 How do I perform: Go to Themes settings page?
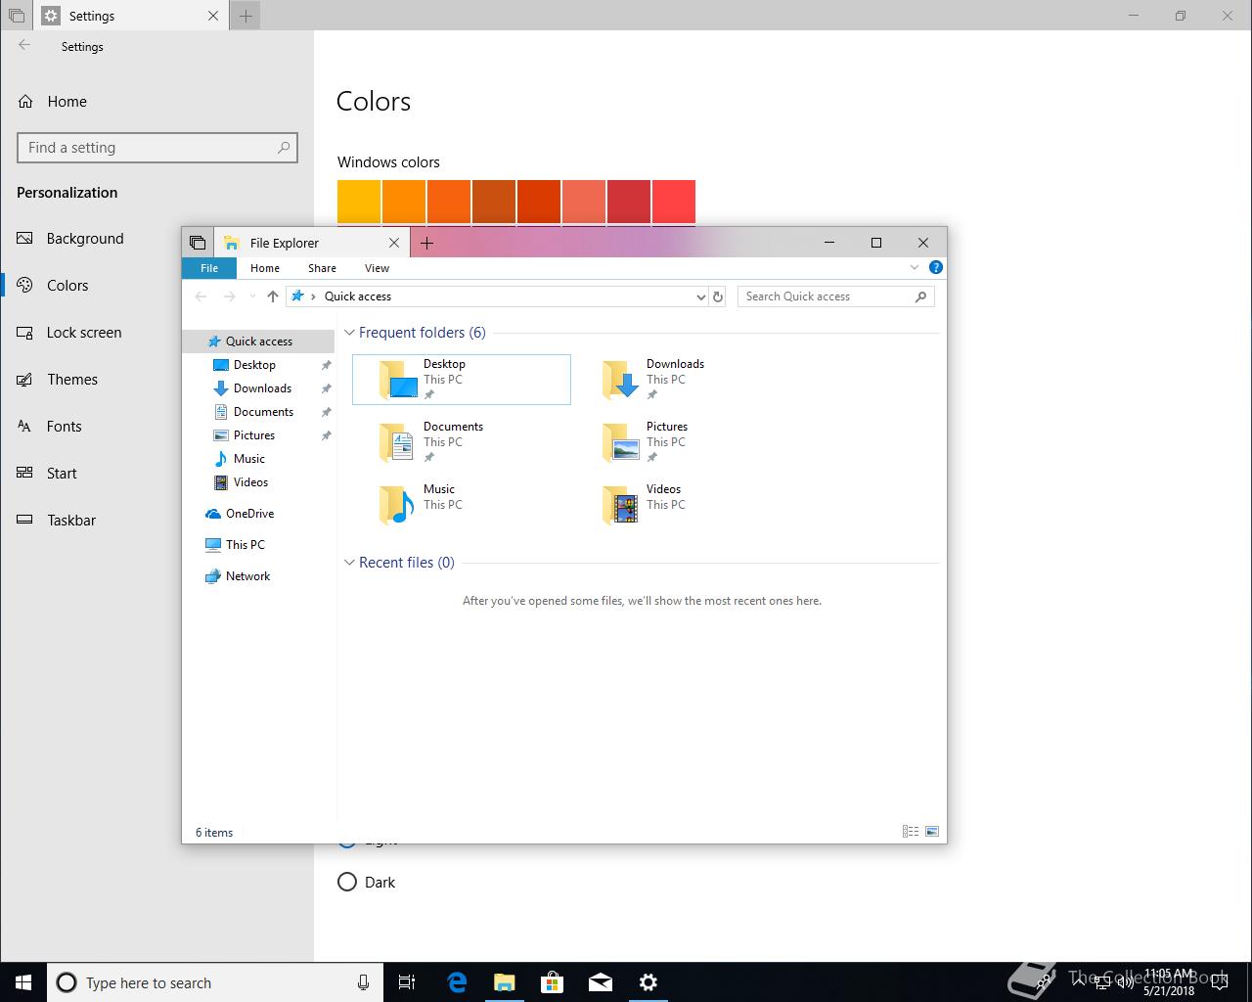[156, 380]
